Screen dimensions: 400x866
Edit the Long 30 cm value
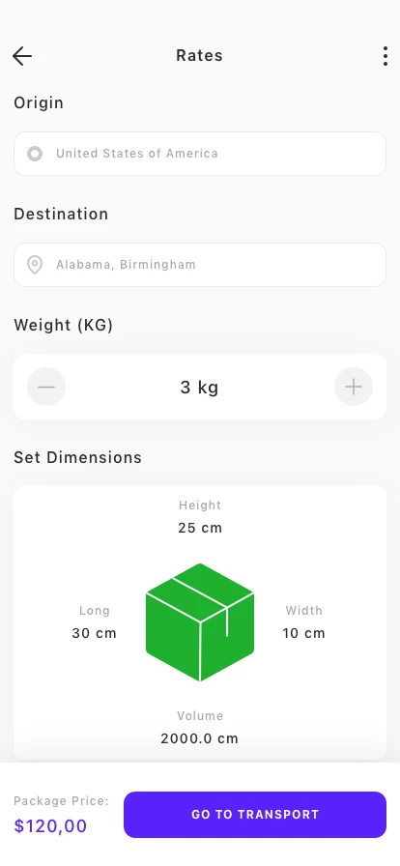point(95,633)
